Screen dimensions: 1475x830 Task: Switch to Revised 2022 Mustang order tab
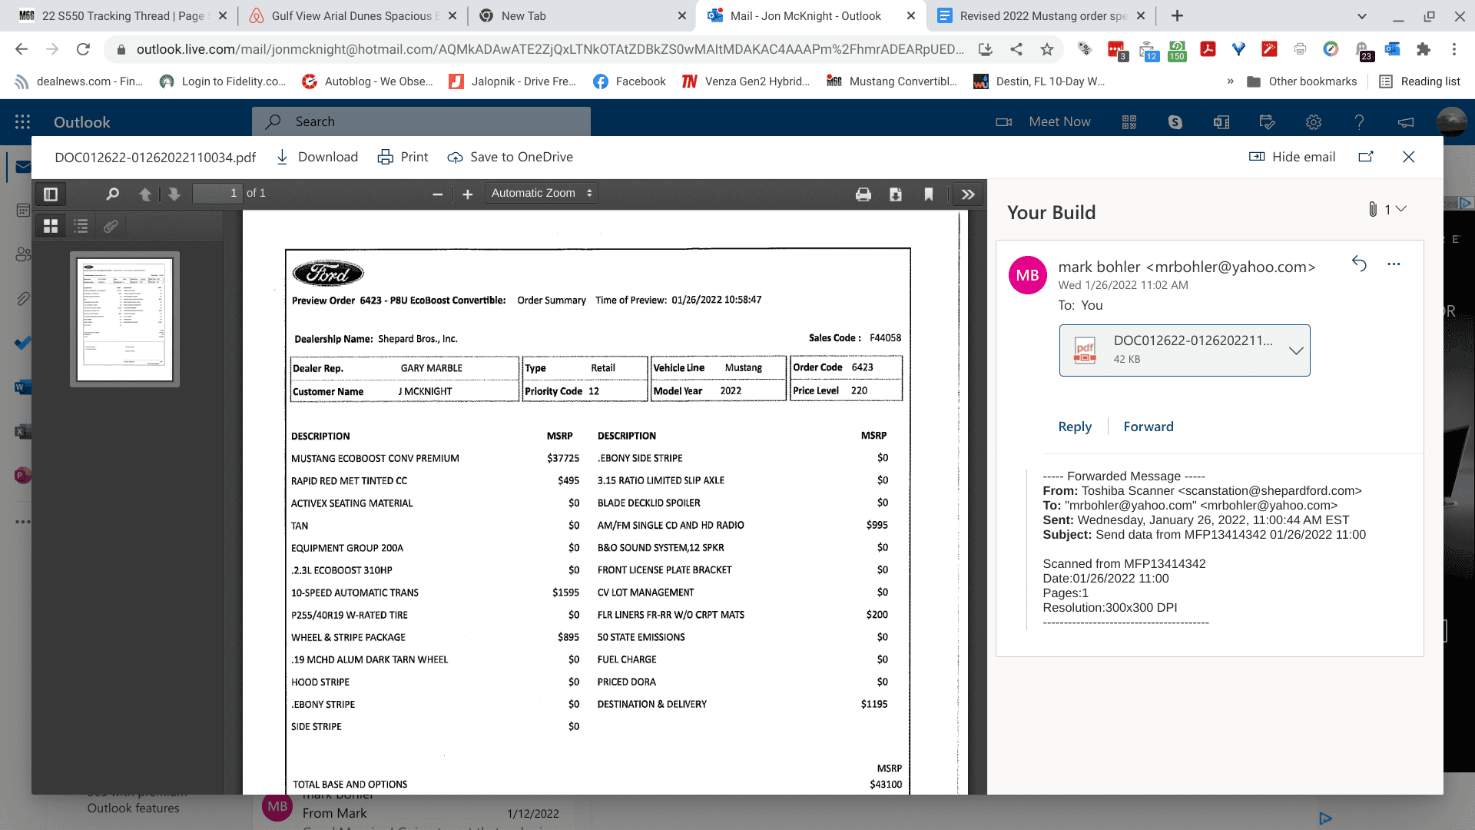1042,16
